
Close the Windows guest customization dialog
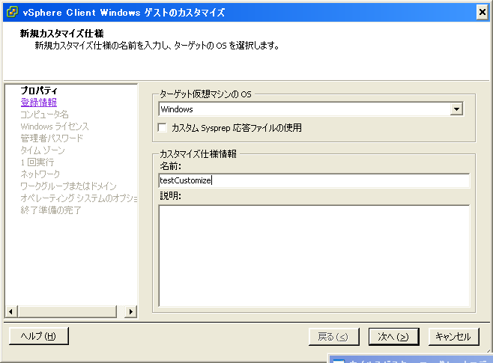point(482,12)
